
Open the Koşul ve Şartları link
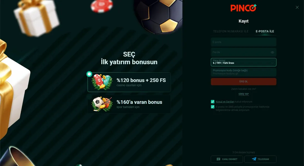[225, 102]
